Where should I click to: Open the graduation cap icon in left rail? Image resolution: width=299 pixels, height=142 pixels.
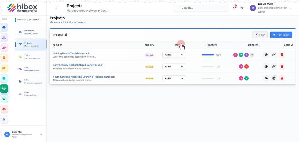pyautogui.click(x=4, y=68)
